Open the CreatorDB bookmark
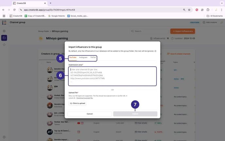 tap(16, 16)
